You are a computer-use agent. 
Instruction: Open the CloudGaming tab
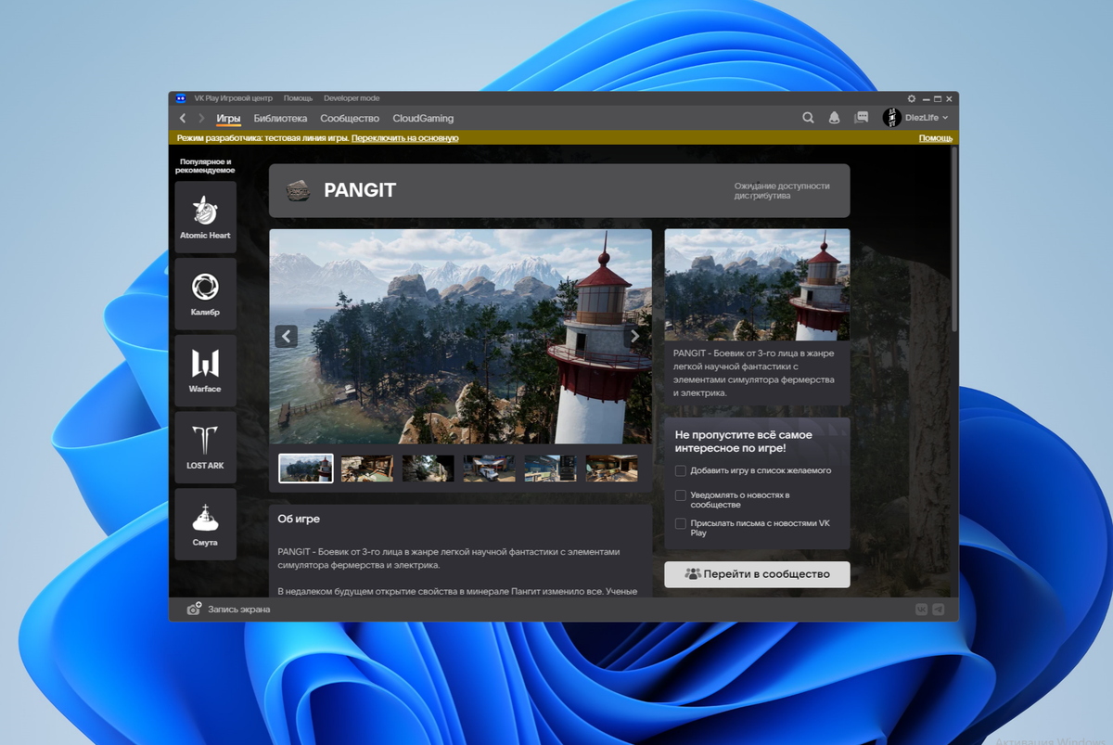pos(423,118)
